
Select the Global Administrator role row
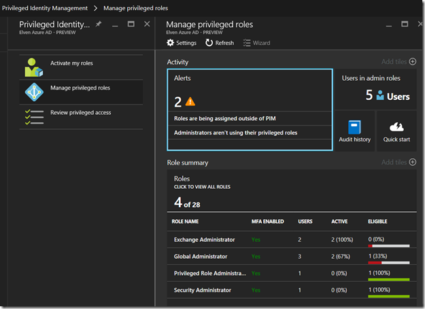click(x=200, y=257)
